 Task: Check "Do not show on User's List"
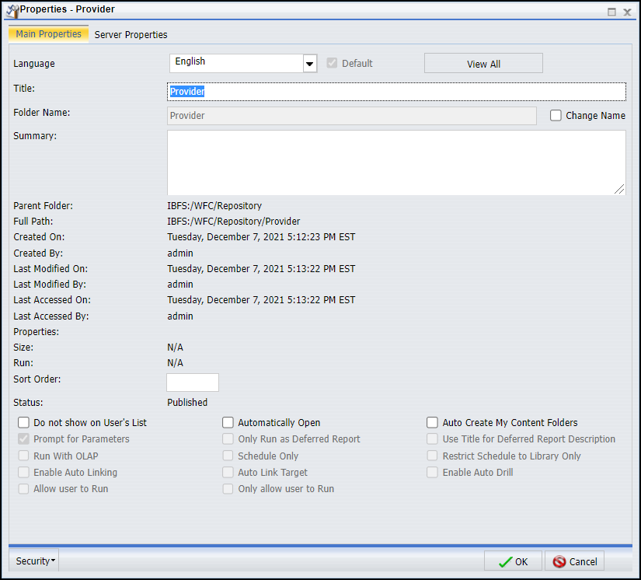(23, 422)
